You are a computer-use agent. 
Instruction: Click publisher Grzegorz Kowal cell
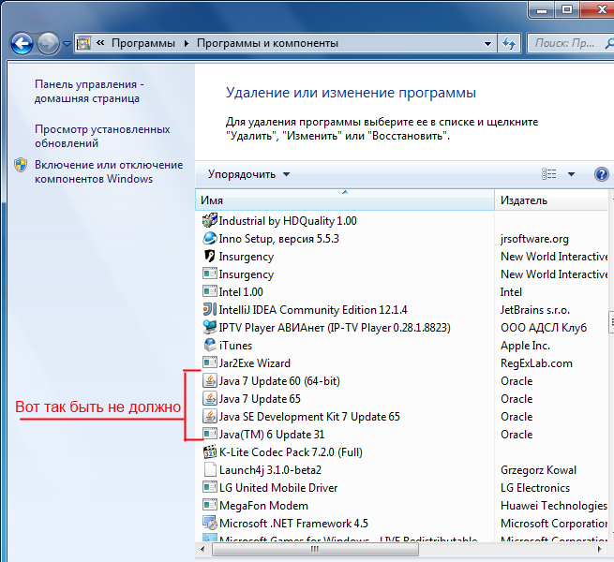click(x=538, y=470)
